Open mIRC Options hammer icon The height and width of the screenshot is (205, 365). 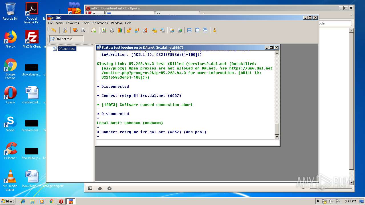tap(65, 30)
